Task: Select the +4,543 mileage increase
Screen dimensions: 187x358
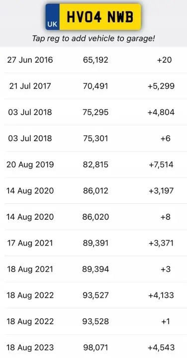Action: point(161,348)
